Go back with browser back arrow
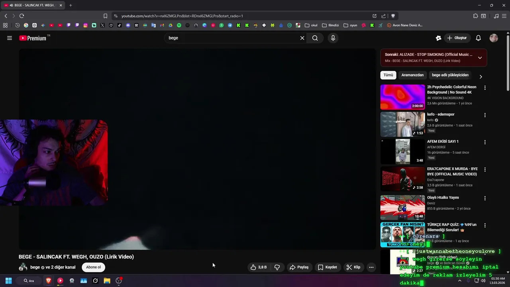 click(x=6, y=16)
